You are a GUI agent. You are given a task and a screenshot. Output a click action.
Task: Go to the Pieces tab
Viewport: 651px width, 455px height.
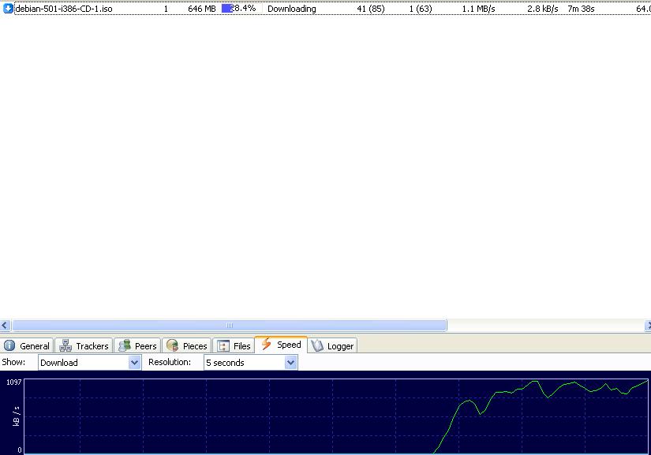point(186,346)
